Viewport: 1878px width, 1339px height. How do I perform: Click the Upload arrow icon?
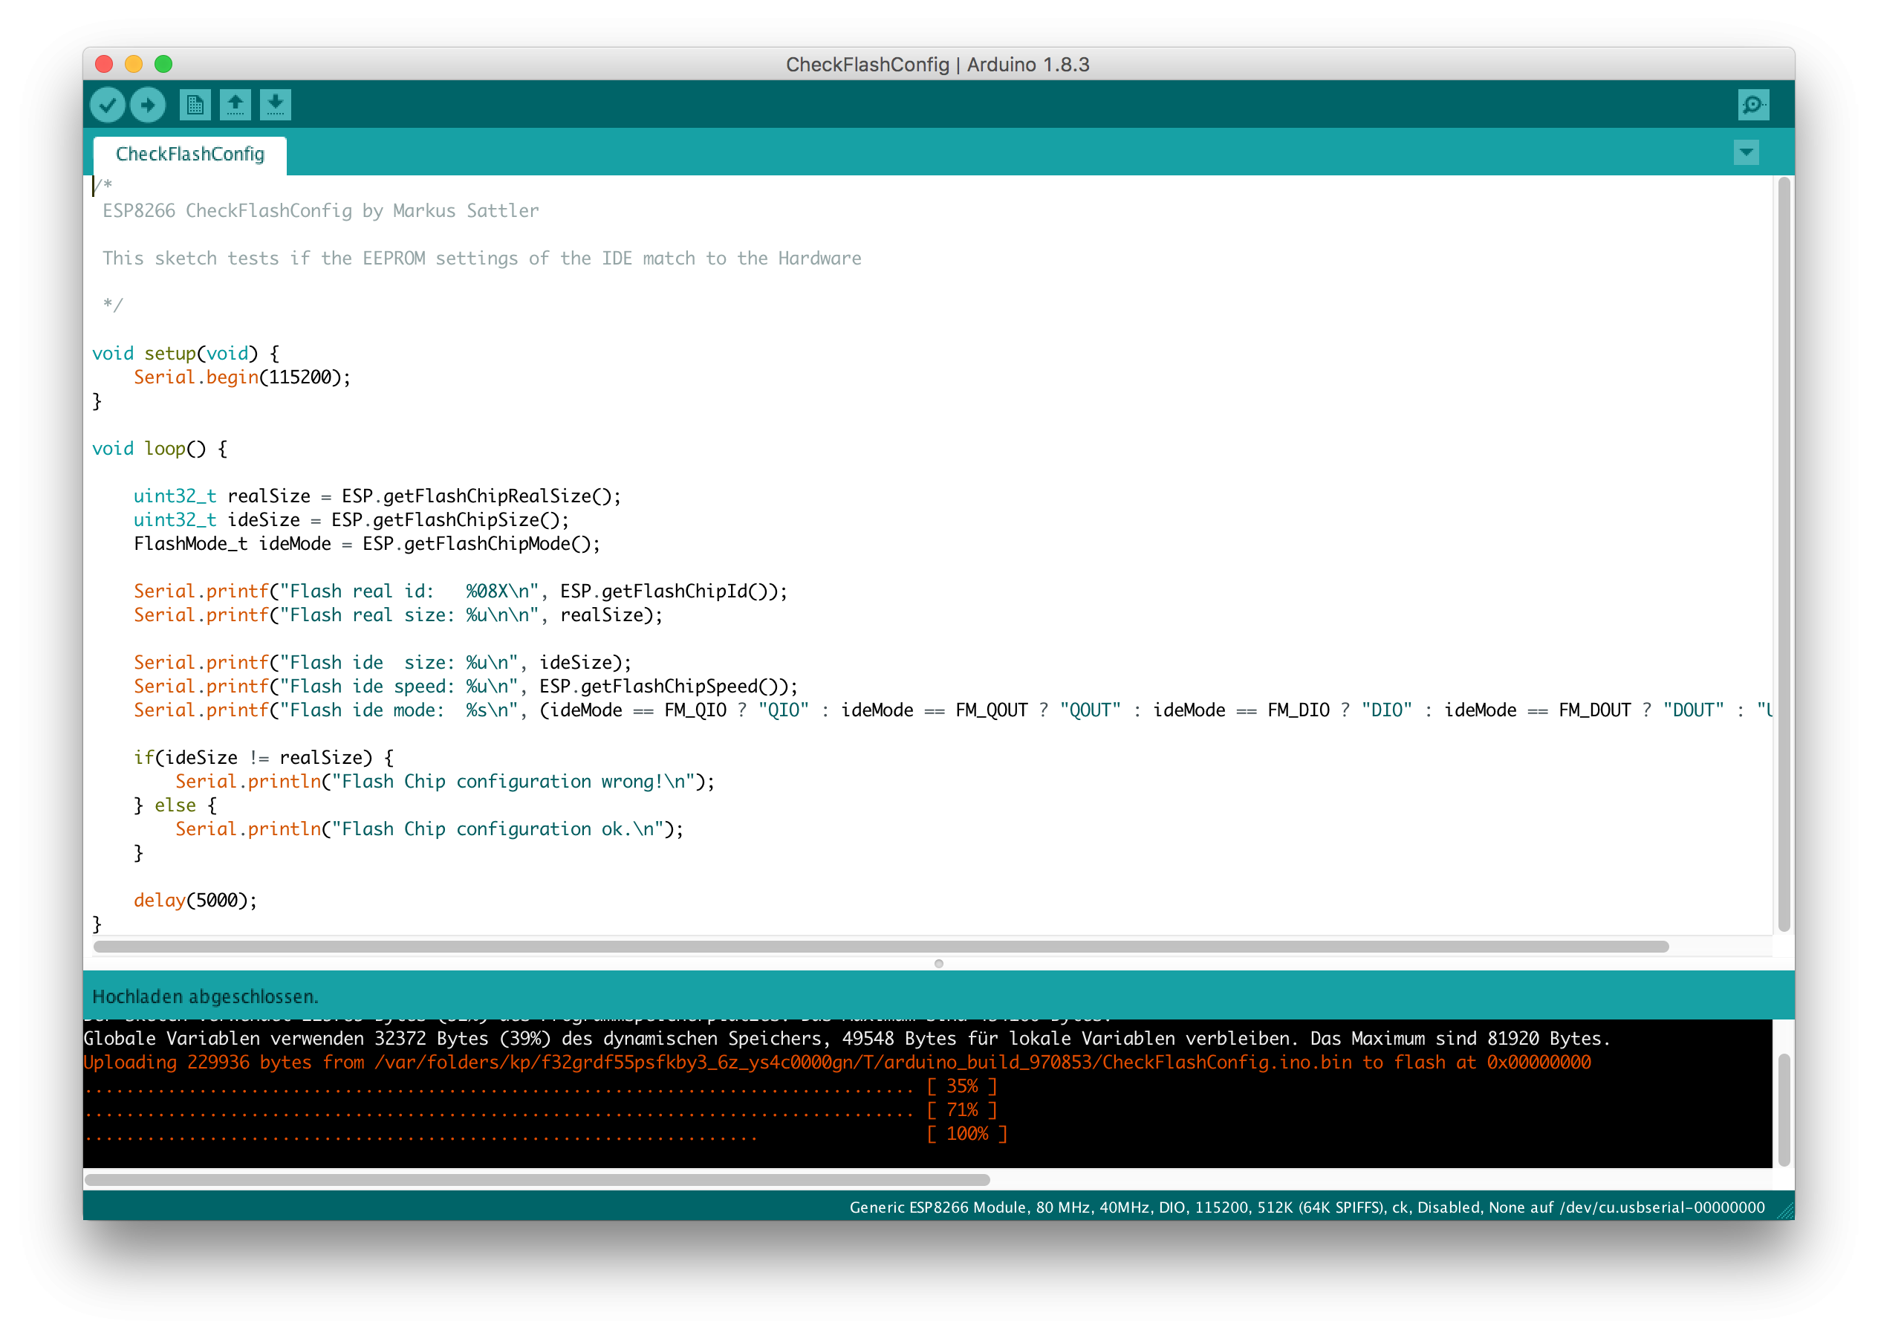pos(149,105)
